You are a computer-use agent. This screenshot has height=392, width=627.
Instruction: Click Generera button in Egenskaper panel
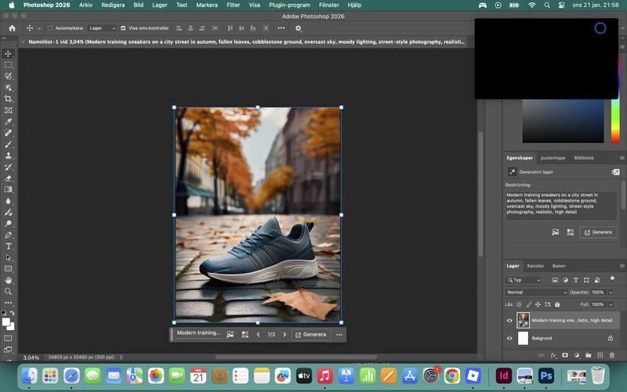coord(598,232)
